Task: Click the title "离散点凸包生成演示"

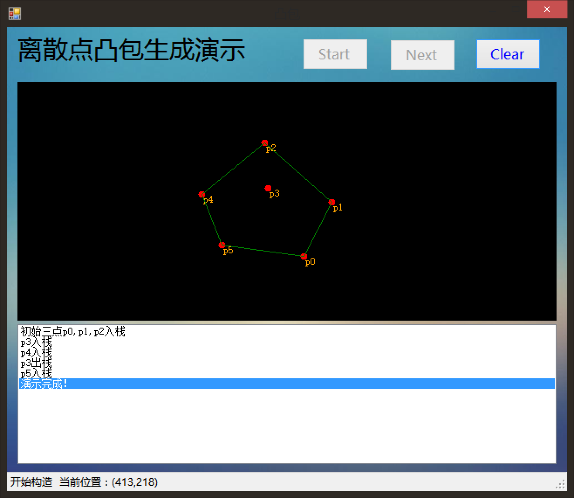Action: click(131, 50)
